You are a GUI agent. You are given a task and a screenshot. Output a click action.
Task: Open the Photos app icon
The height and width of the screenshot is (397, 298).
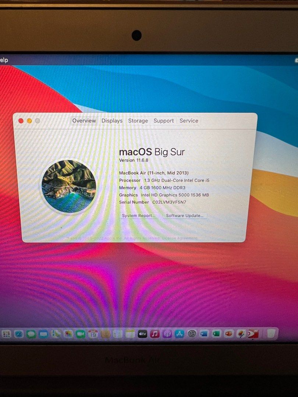click(x=68, y=334)
